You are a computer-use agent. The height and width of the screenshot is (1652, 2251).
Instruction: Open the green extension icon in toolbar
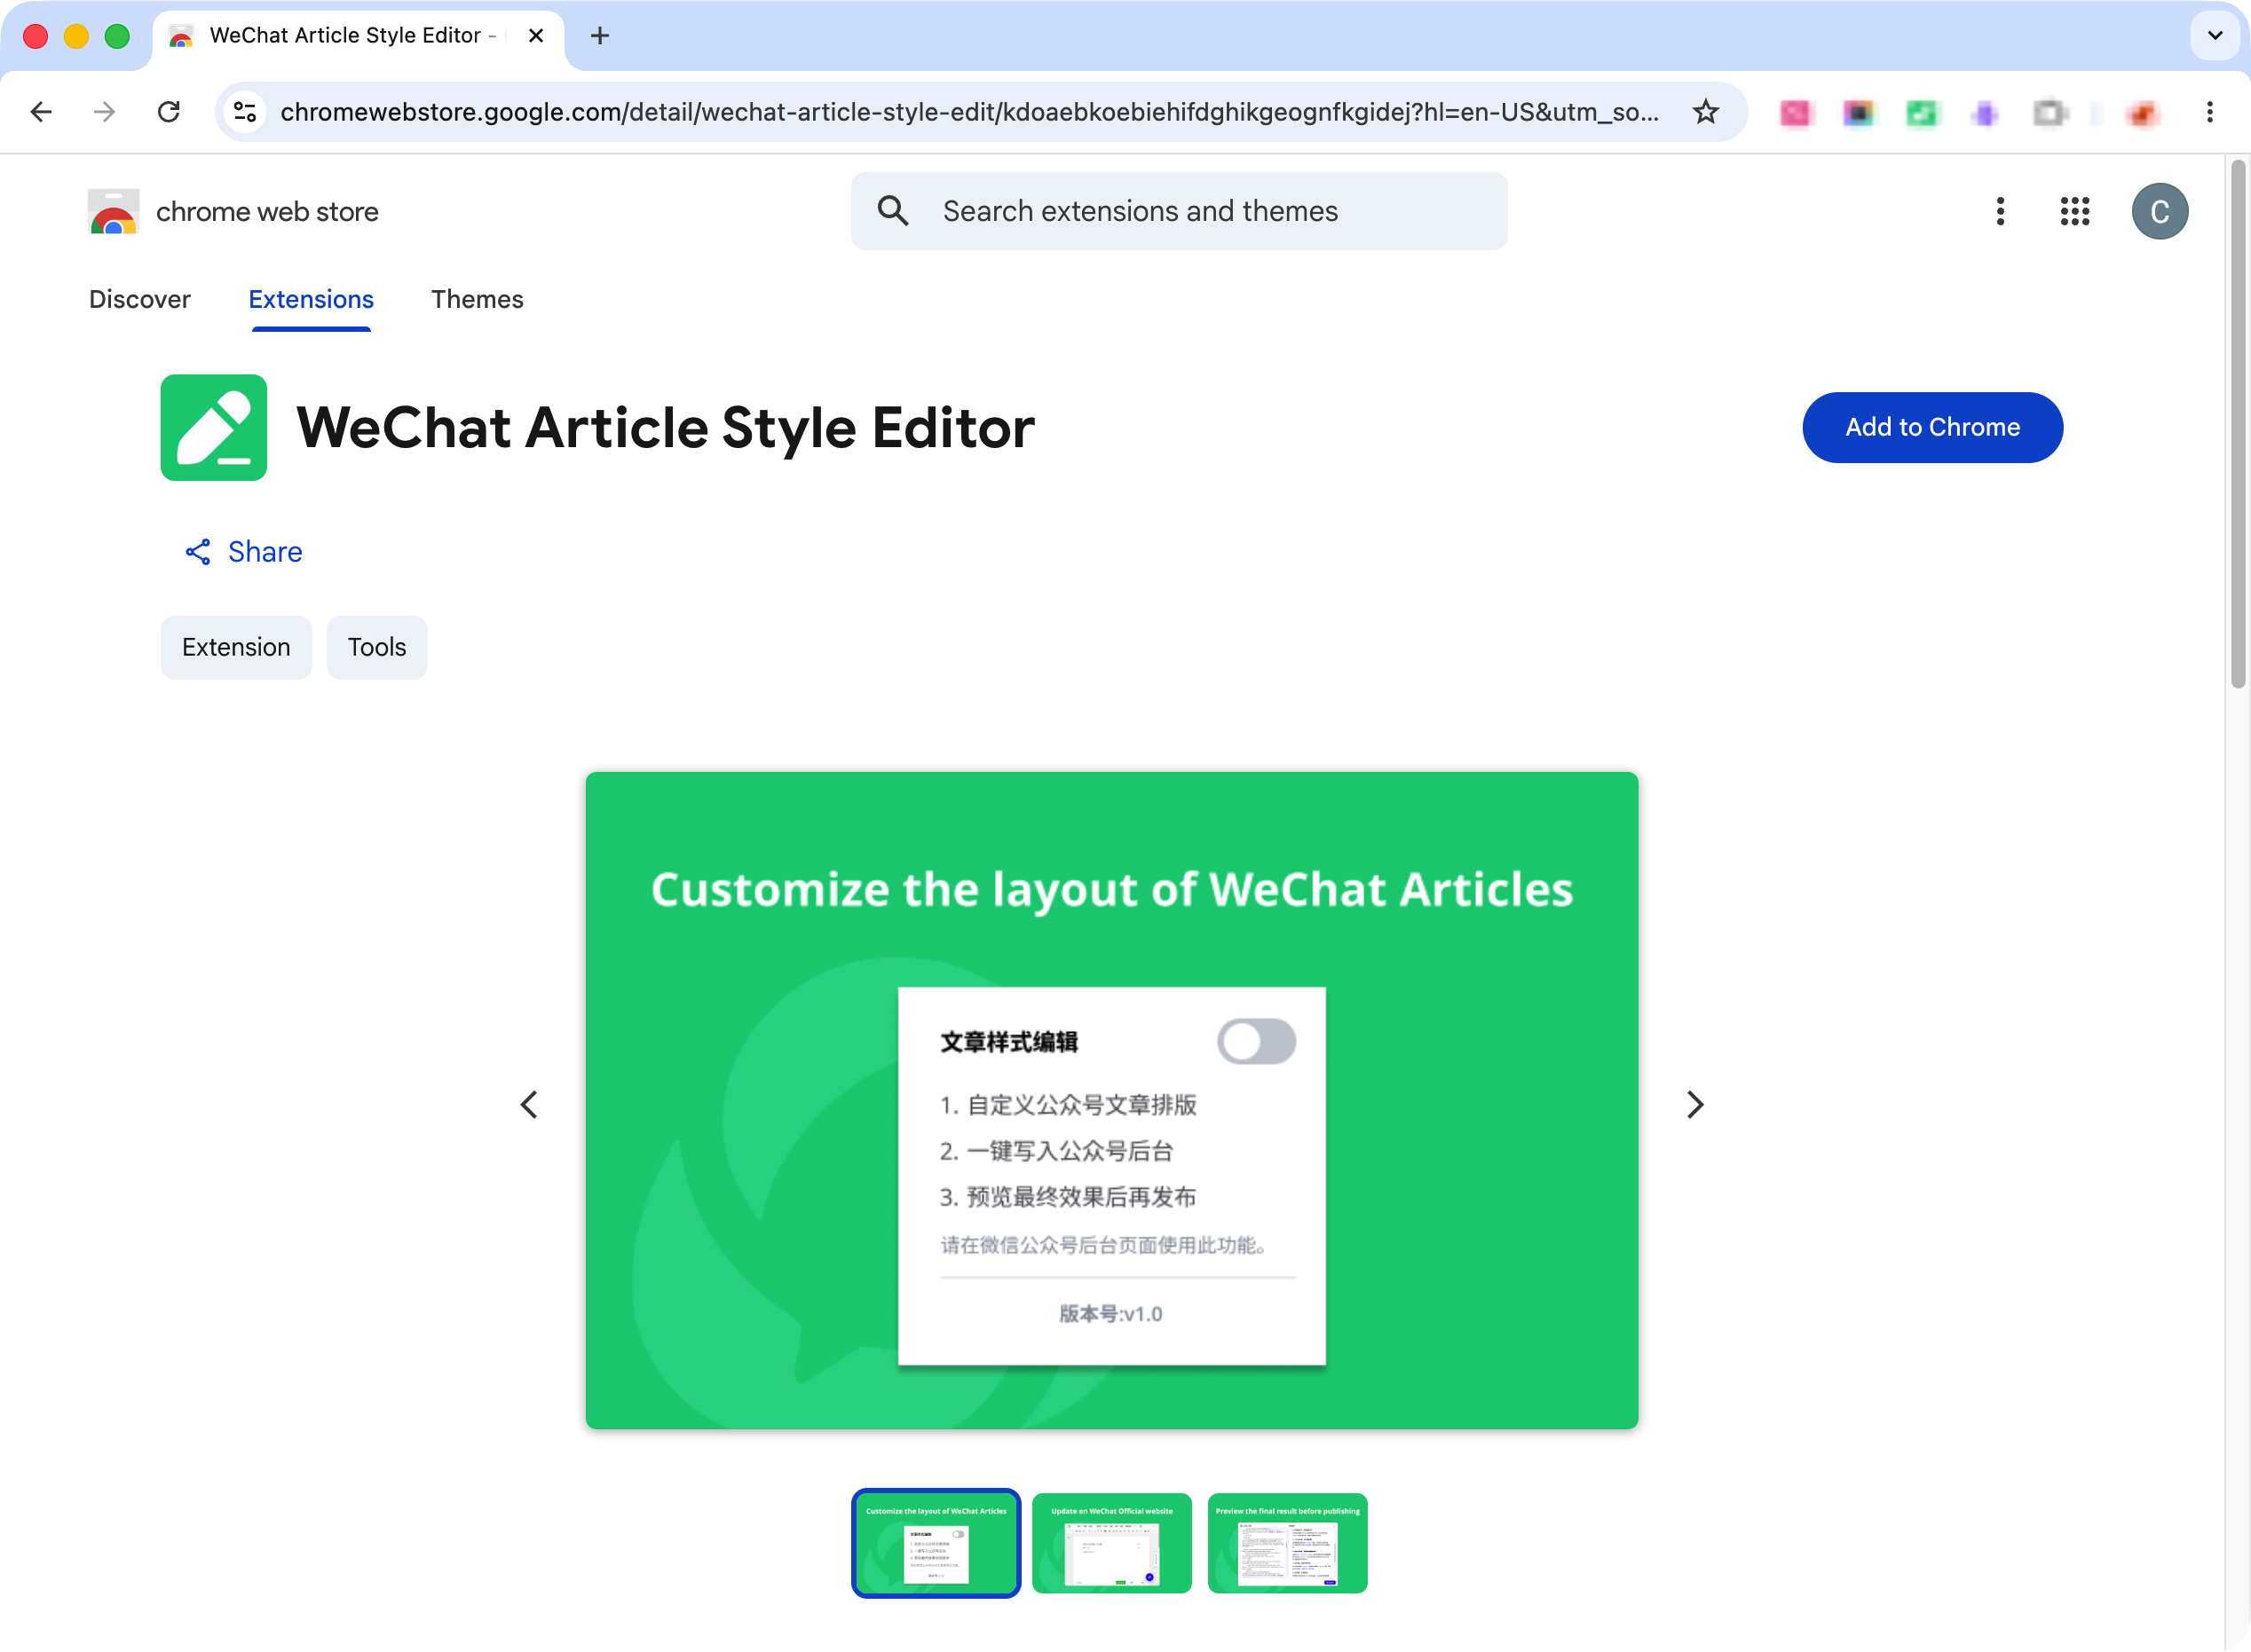pyautogui.click(x=1921, y=113)
